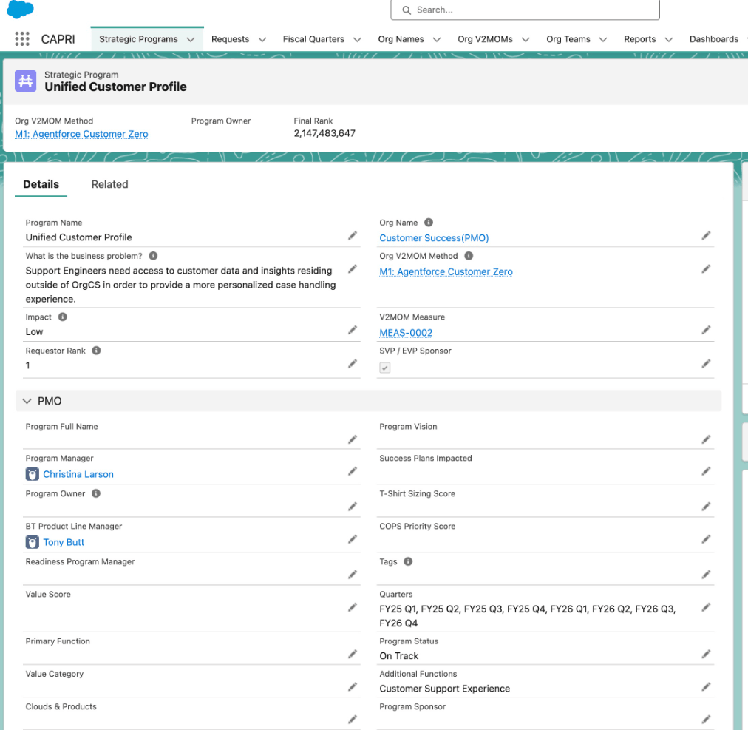Click Christina Larson avatar icon
The height and width of the screenshot is (730, 748).
pos(32,474)
